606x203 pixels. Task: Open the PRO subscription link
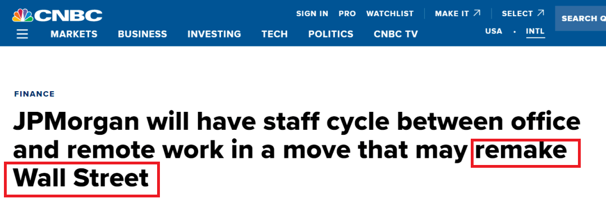pos(347,13)
